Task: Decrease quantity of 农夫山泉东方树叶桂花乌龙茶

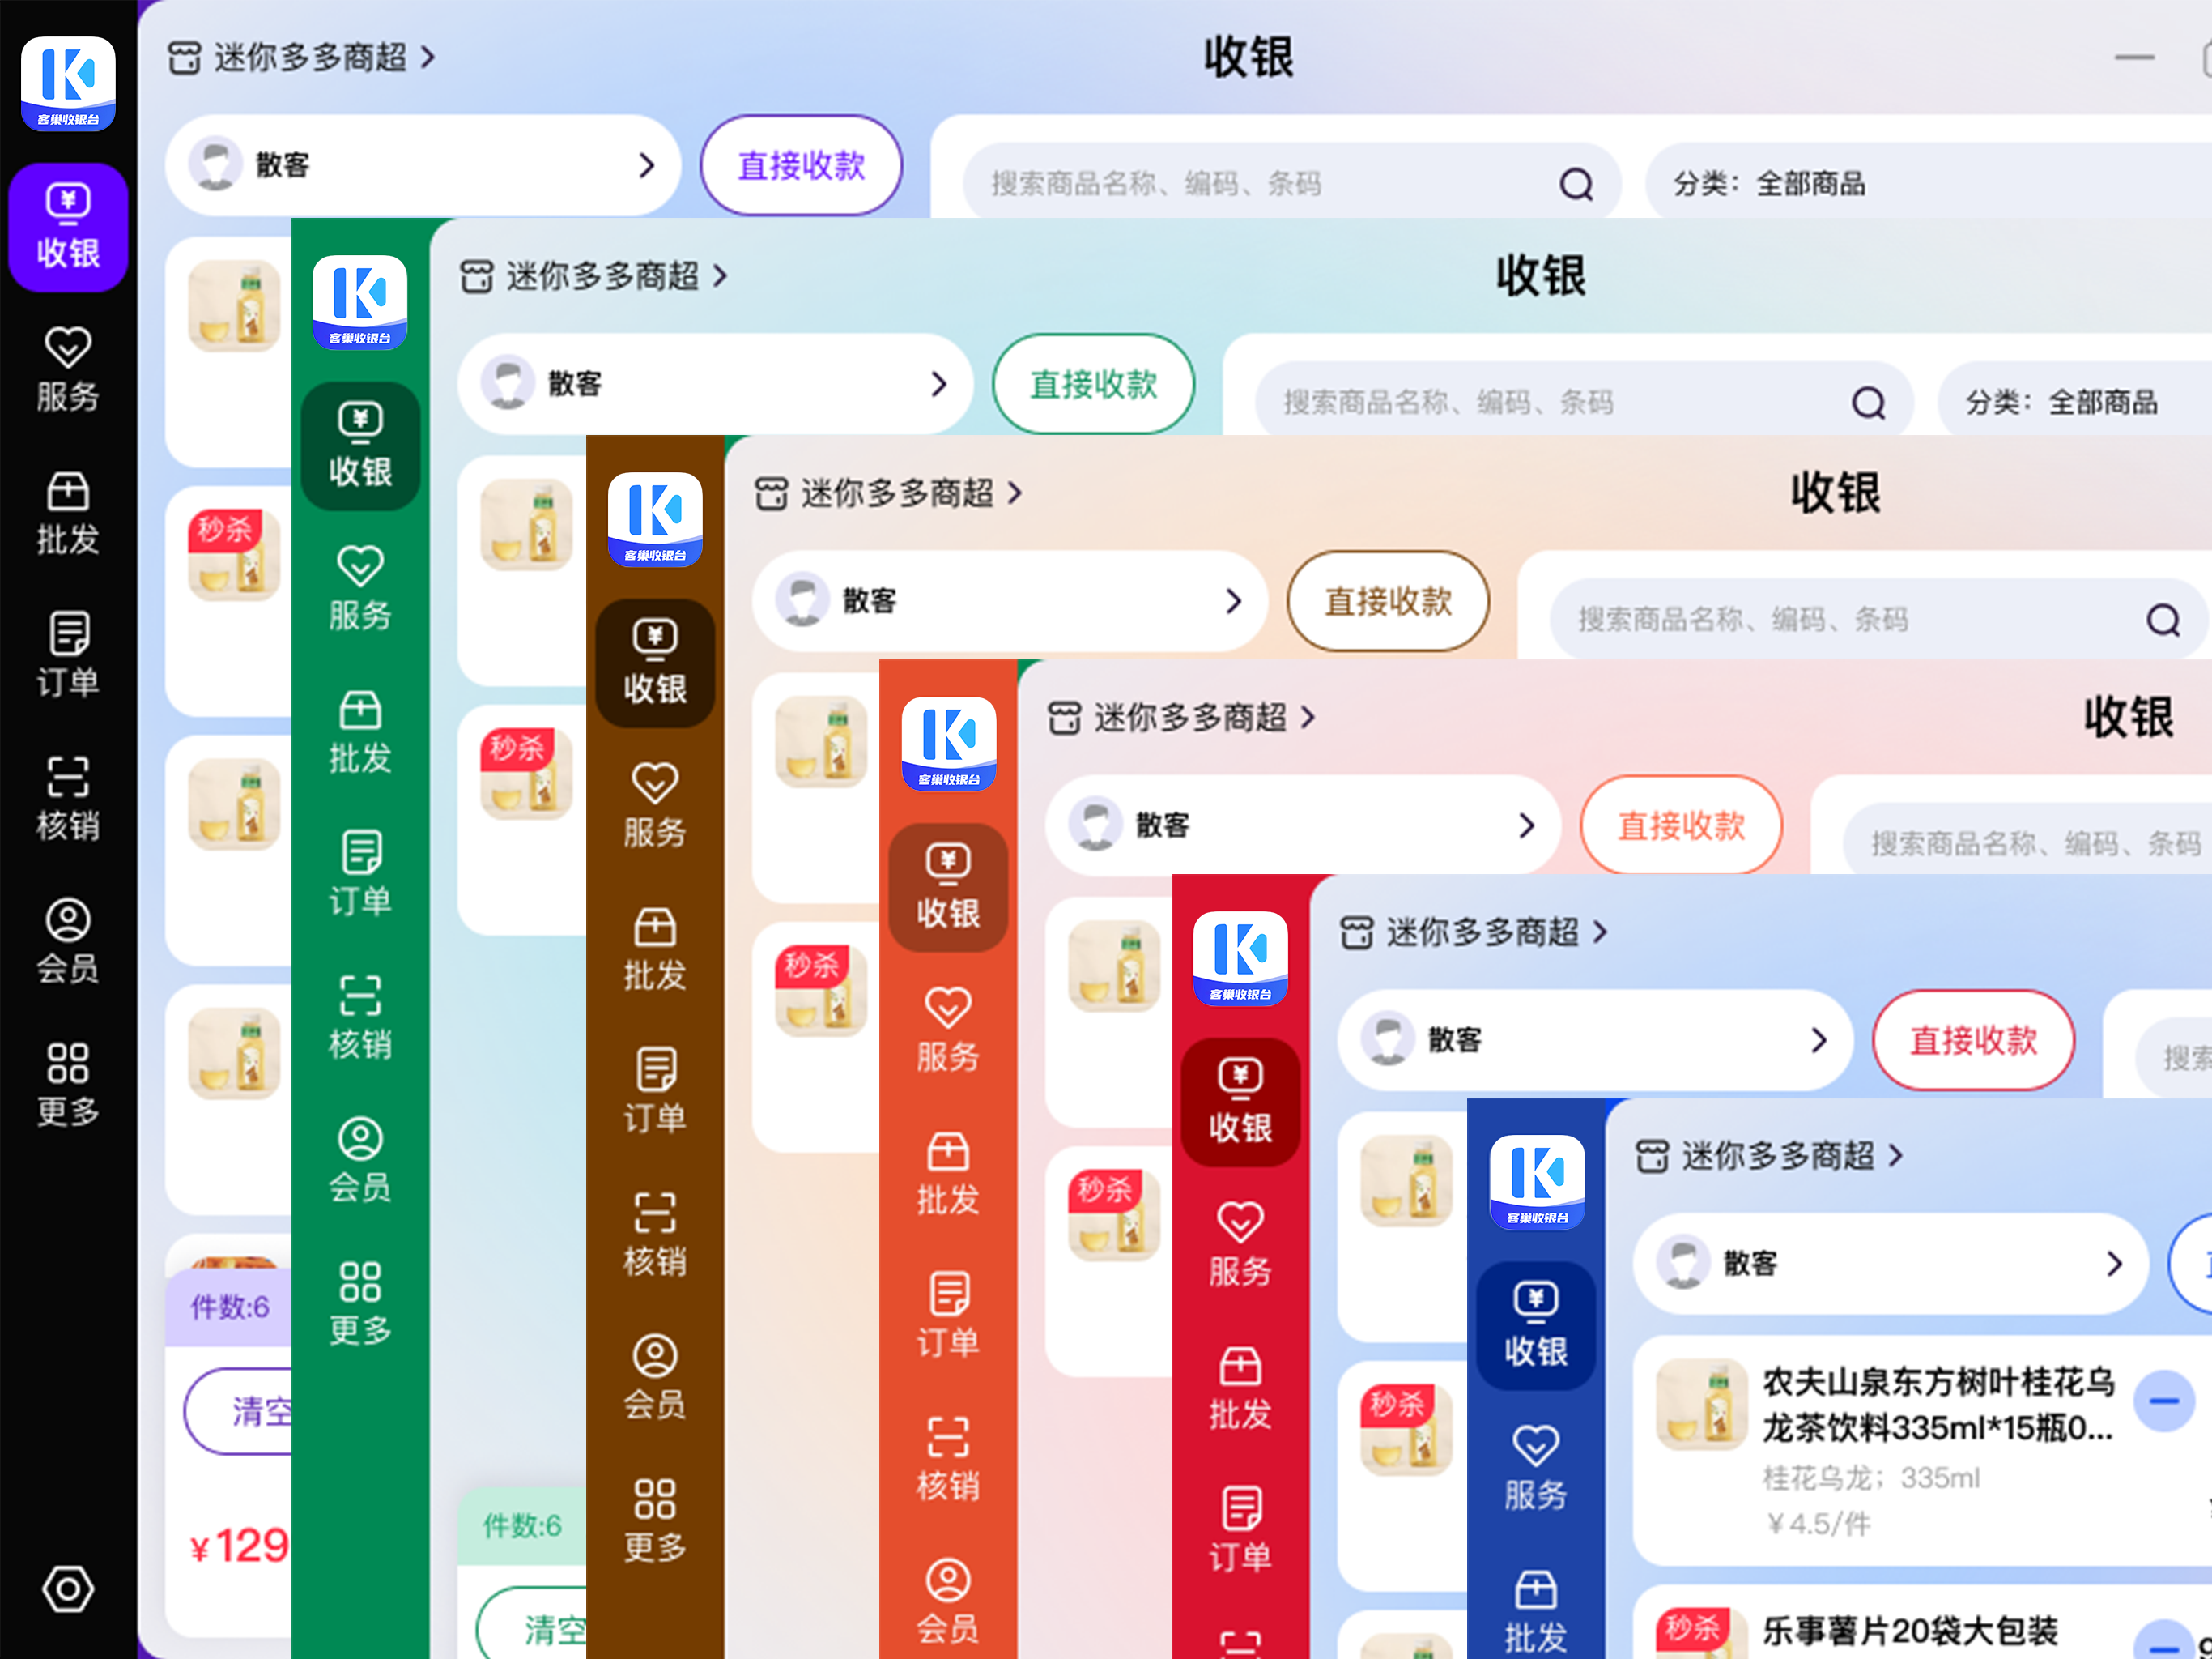Action: click(x=2163, y=1400)
